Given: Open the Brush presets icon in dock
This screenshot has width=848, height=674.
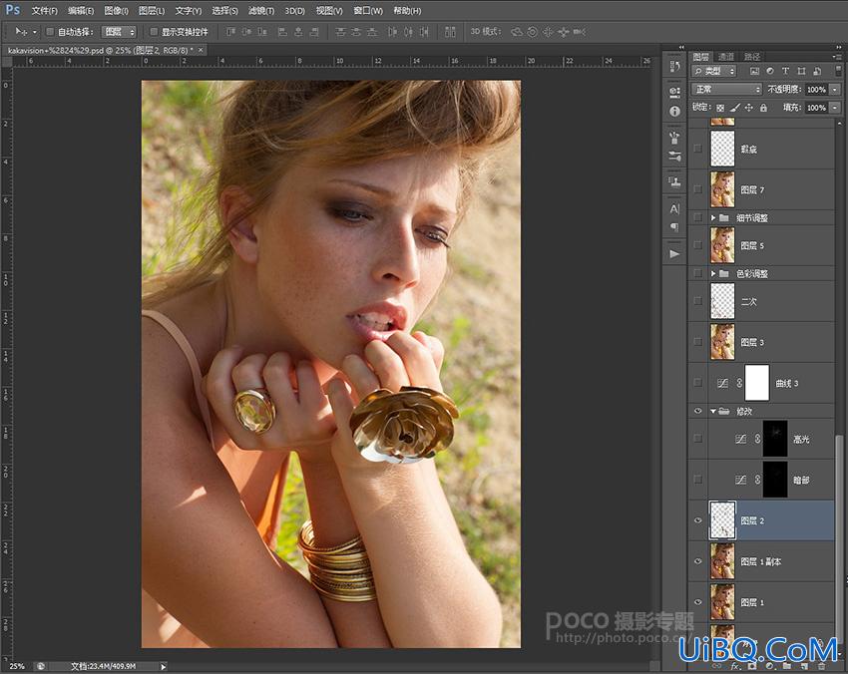Looking at the screenshot, I should (x=674, y=138).
